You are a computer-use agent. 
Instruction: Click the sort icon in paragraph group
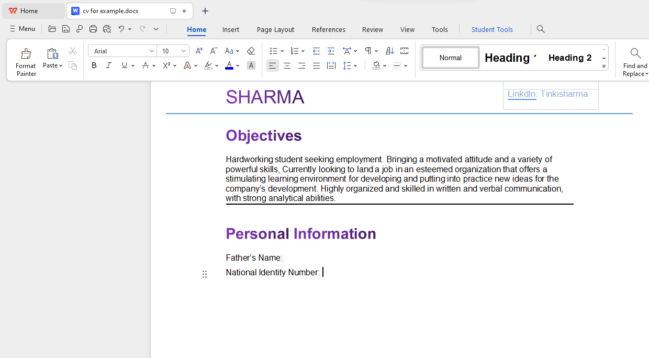click(389, 51)
